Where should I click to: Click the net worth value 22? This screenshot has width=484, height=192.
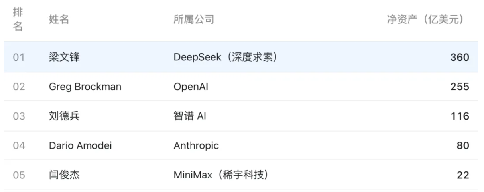click(x=463, y=175)
